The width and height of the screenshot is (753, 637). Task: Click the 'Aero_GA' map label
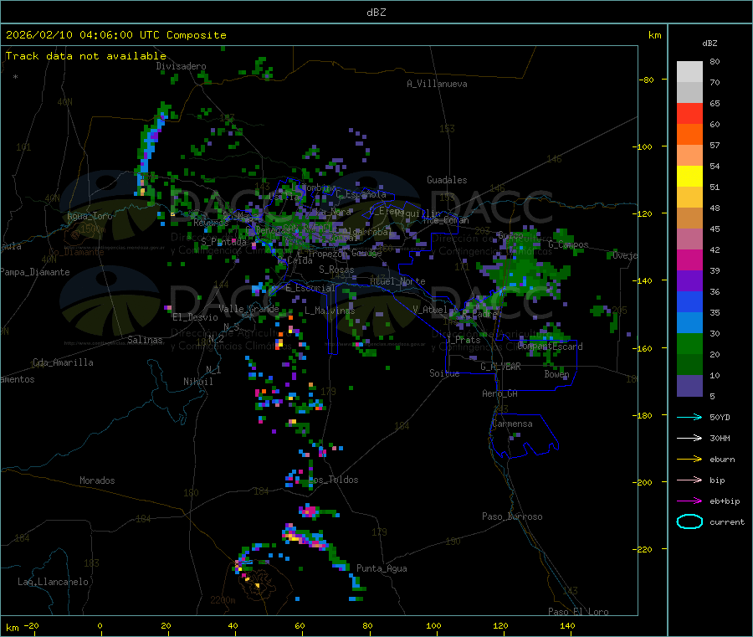click(500, 393)
